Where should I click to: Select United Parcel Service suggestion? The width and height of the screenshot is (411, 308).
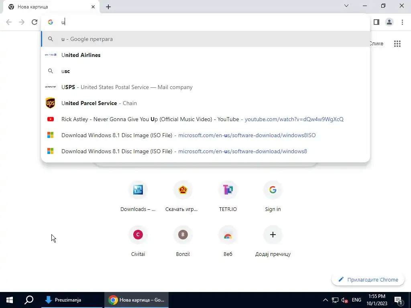tap(205, 103)
